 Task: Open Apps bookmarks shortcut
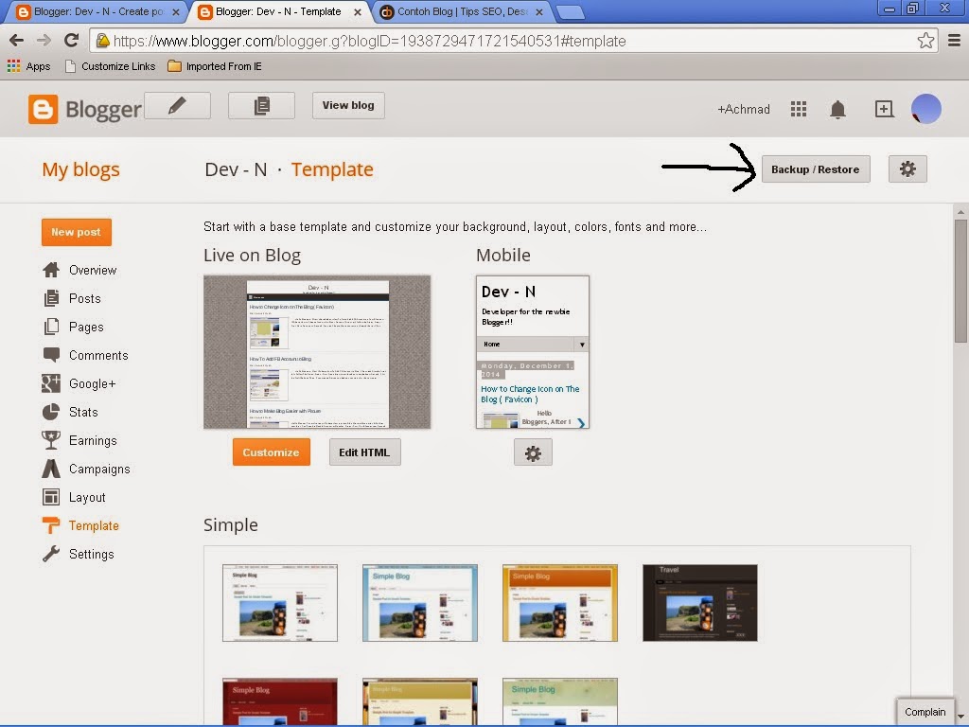click(29, 66)
